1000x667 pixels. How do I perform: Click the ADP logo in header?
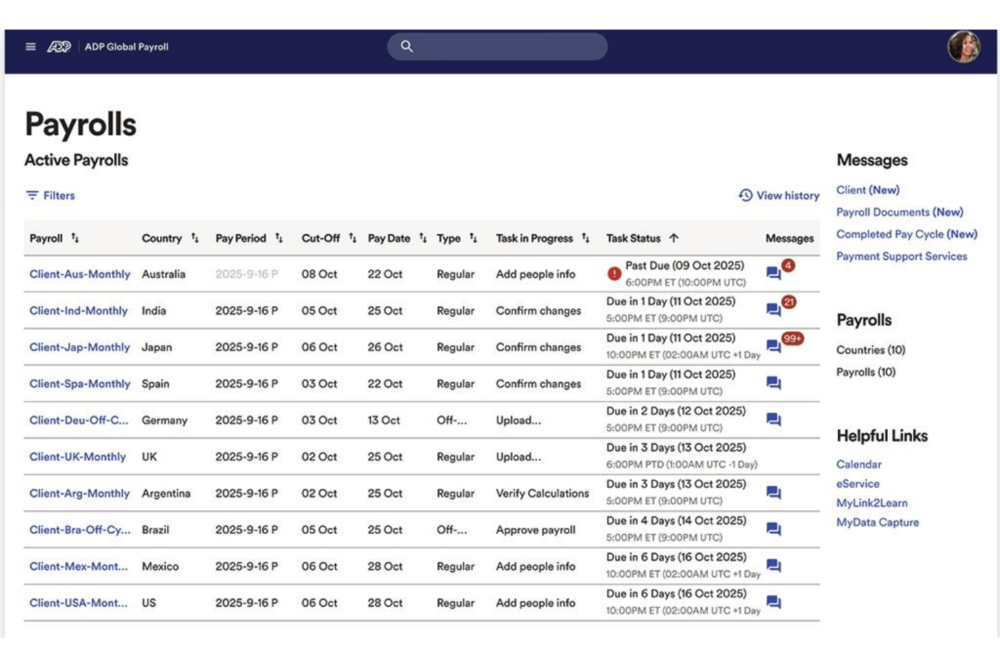coord(59,47)
